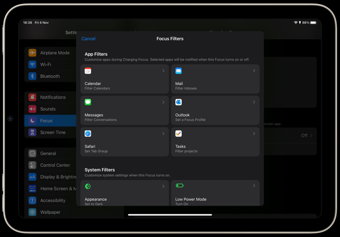Open Wi-Fi settings row
This screenshot has width=340, height=237.
click(x=50, y=65)
